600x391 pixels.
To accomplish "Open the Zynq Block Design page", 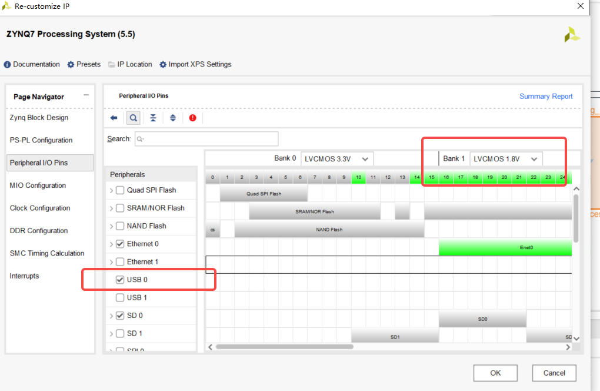I will (39, 118).
